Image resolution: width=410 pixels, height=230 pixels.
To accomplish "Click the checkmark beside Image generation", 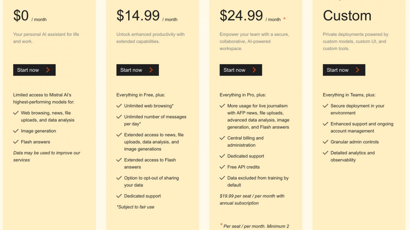I will tap(16, 131).
